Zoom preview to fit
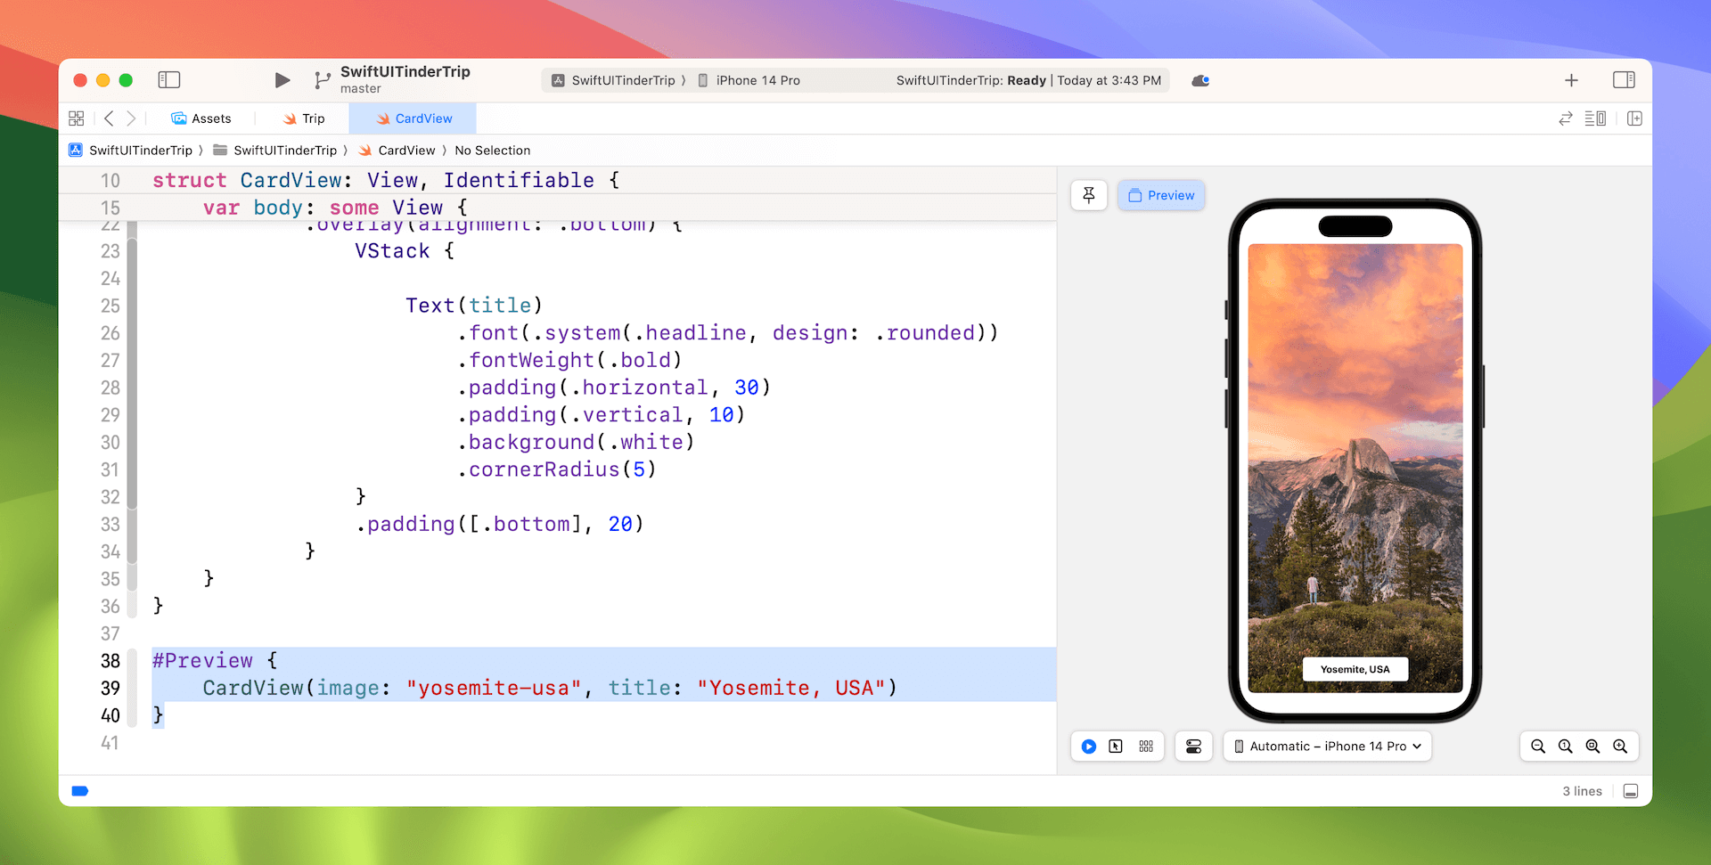The width and height of the screenshot is (1711, 865). point(1592,747)
